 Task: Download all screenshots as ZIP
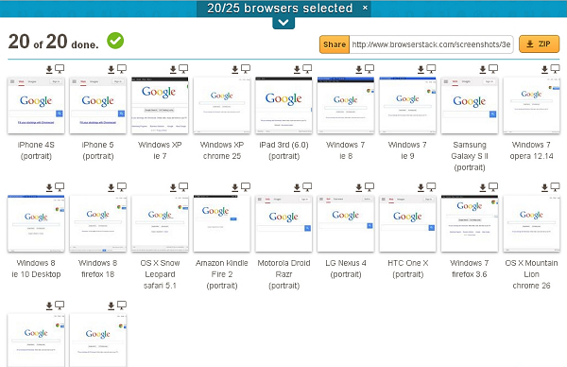(540, 44)
